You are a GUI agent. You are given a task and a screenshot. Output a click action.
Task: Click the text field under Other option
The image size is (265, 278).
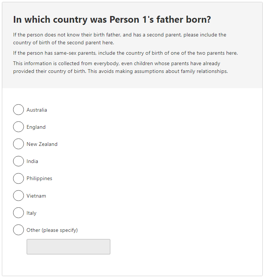click(x=68, y=247)
